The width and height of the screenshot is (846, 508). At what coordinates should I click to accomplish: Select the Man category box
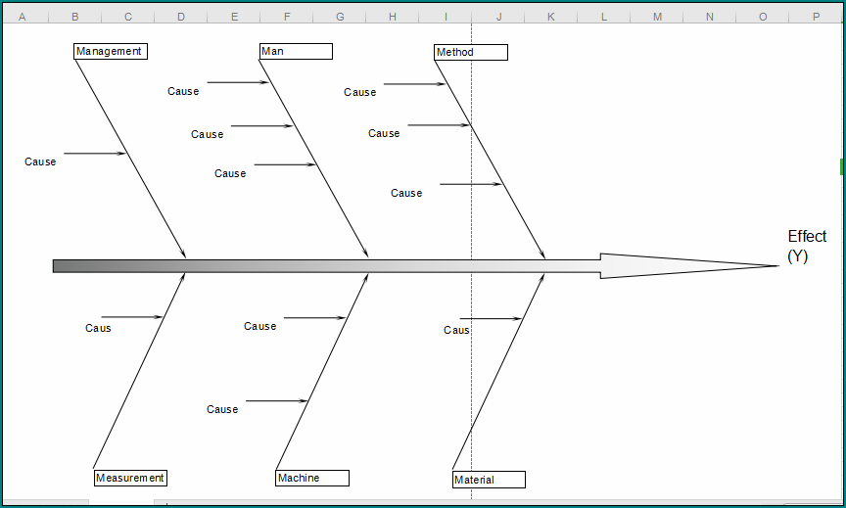tap(296, 51)
